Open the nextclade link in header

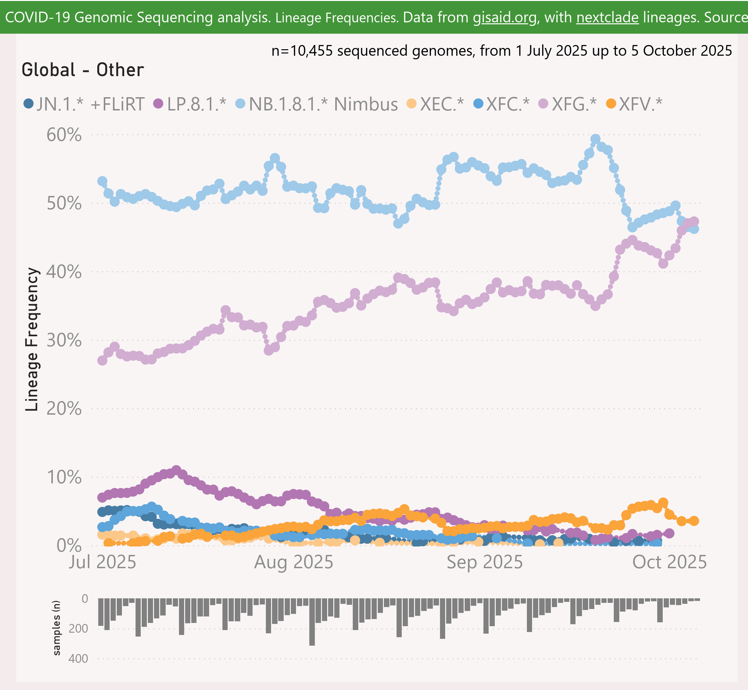pyautogui.click(x=607, y=17)
